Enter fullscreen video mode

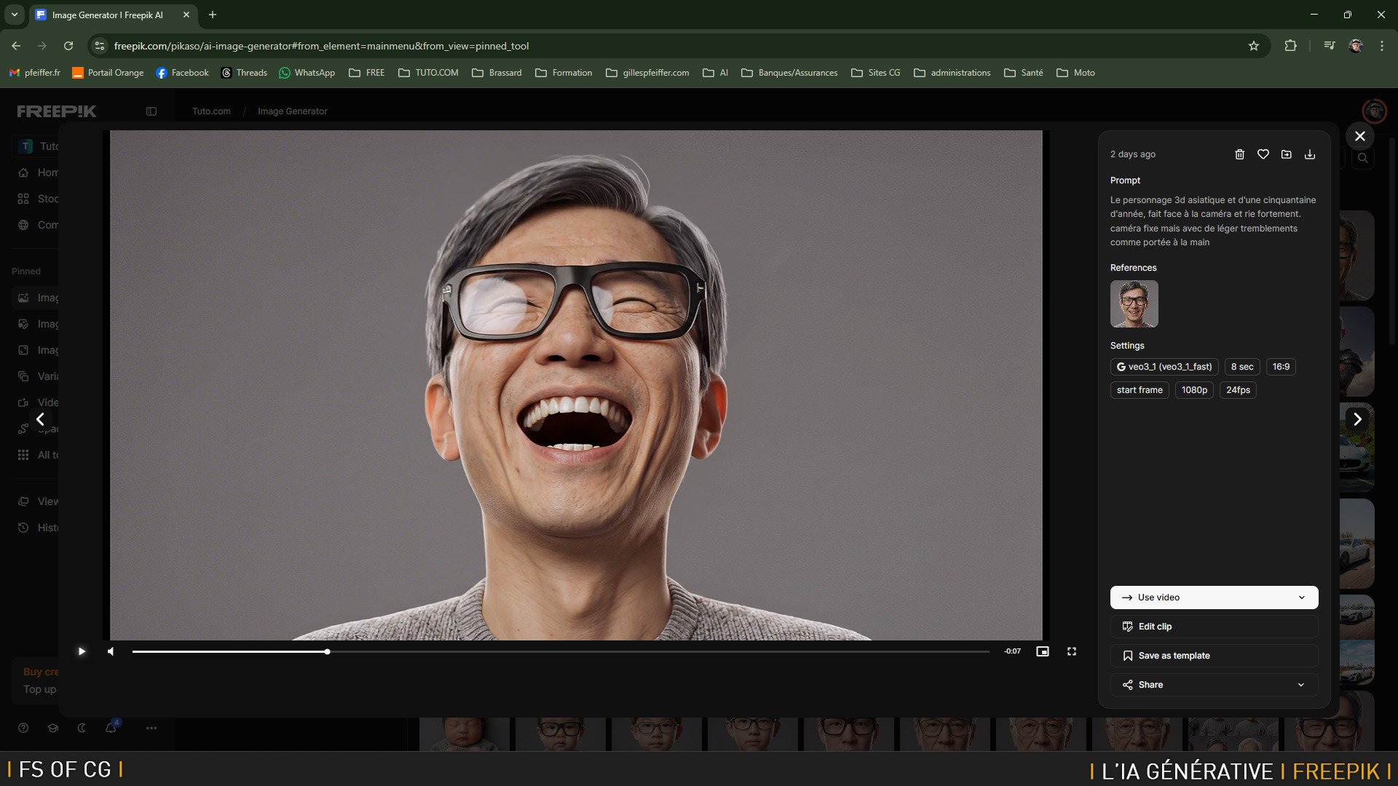1072,651
